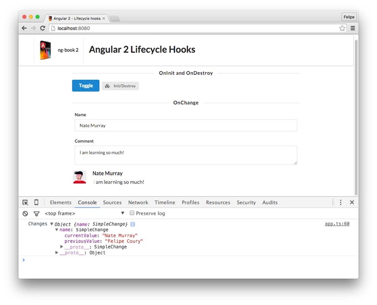Open DevTools three-dot options menu
The width and height of the screenshot is (377, 305).
pos(340,203)
